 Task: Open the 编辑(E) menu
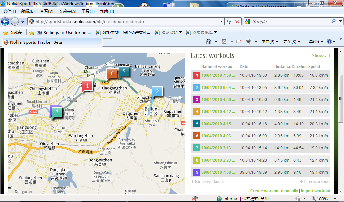(x=28, y=11)
